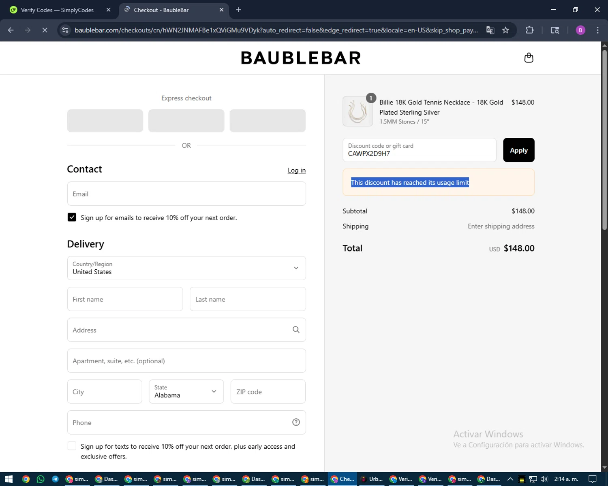Focus the ZIP code field
Image resolution: width=608 pixels, height=486 pixels.
(x=268, y=391)
